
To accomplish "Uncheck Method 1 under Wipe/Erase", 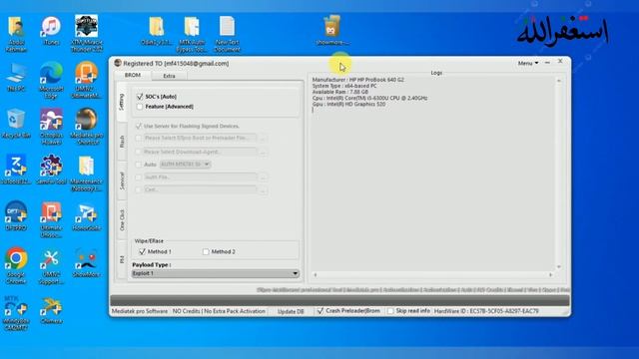I will [x=142, y=251].
